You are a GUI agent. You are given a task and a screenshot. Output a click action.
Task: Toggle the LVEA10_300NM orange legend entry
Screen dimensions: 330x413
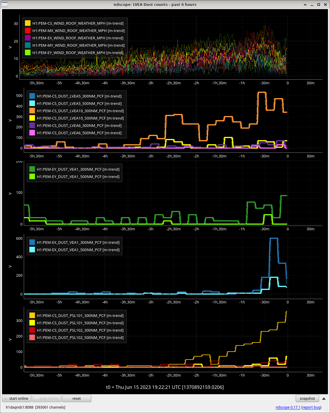click(80, 111)
